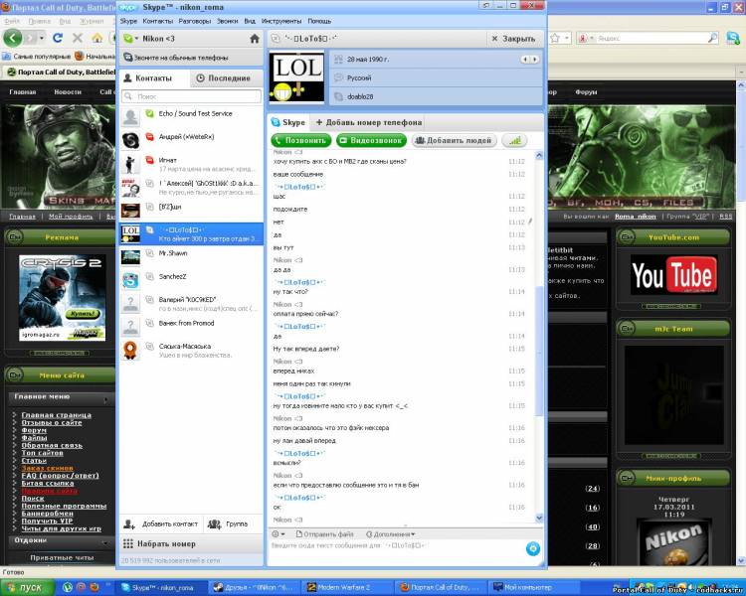
Task: Open the Помощь menu
Action: (319, 21)
